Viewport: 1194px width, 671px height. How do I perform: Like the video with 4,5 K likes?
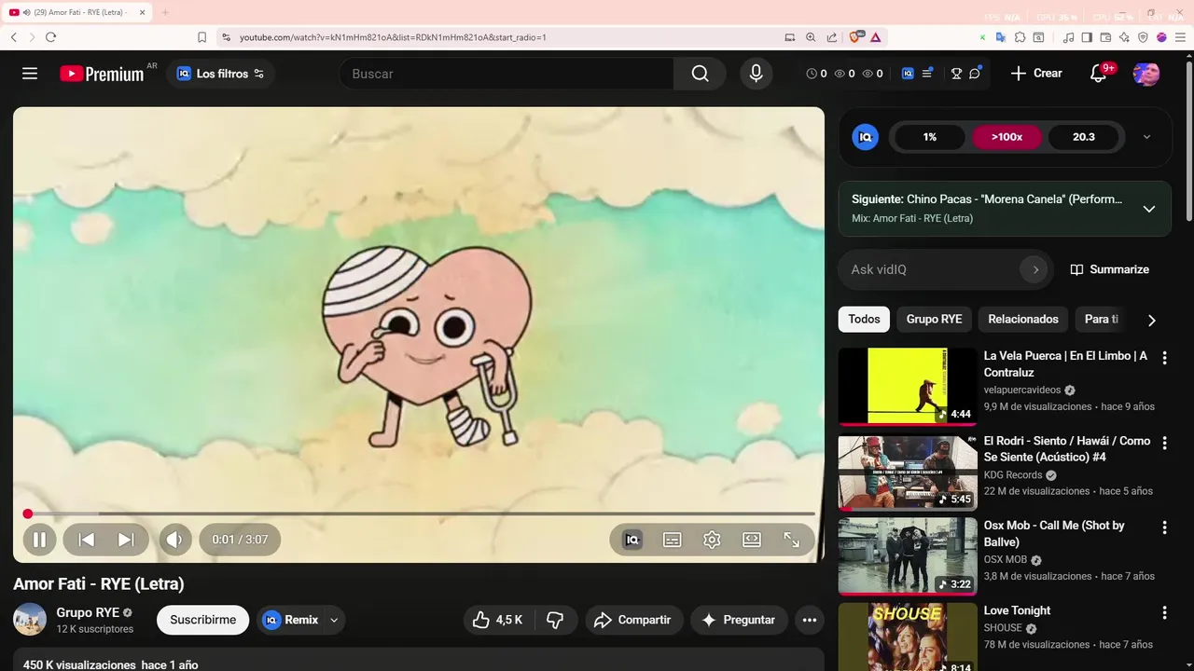[497, 620]
